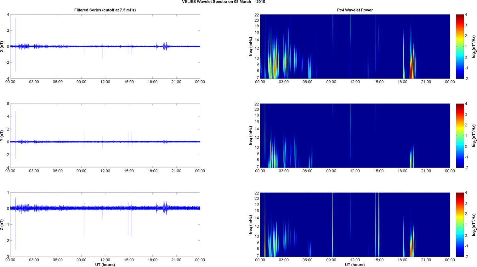Click 'UT (hours)' label under bottom spectrogram
Viewport: 477px width, 267px height.
[355, 265]
